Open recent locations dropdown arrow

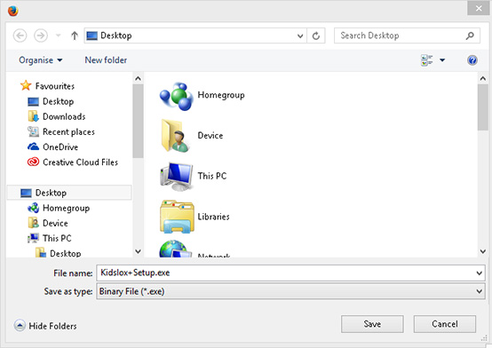[58, 36]
